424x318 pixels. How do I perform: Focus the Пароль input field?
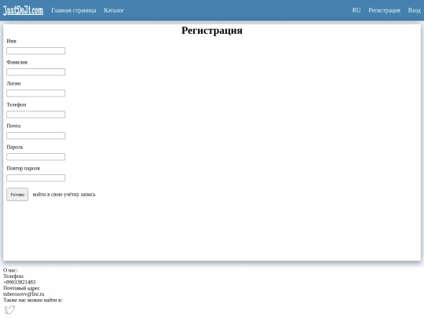point(35,157)
